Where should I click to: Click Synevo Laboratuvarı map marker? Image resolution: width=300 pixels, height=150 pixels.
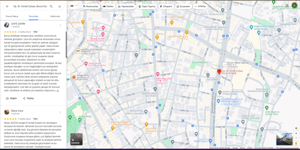(220, 93)
